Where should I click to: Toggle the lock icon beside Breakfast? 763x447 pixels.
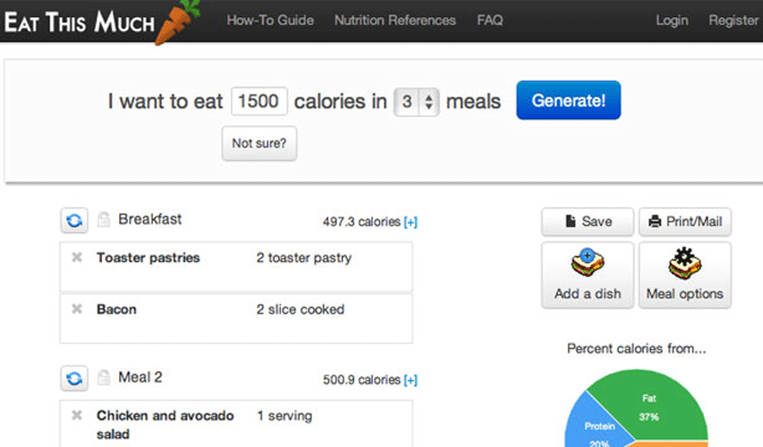click(x=104, y=219)
